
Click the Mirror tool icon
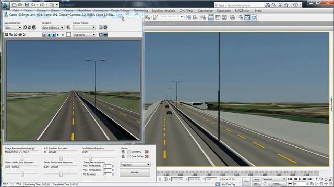click(188, 17)
